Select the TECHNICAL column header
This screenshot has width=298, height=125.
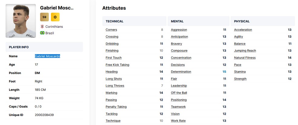[114, 21]
